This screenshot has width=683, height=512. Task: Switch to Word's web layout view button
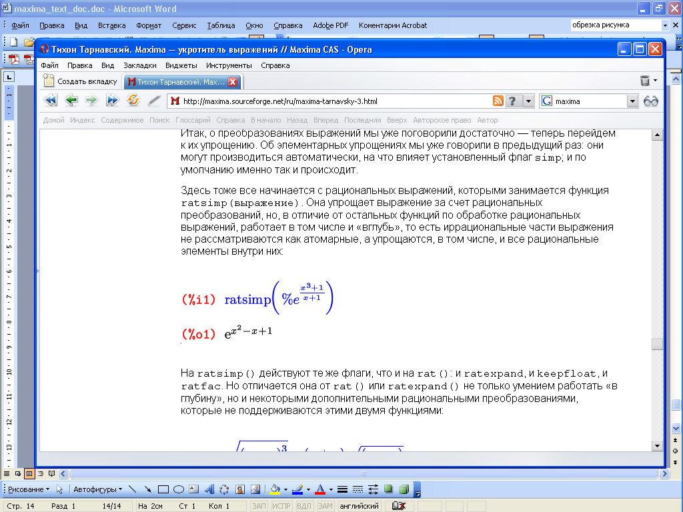click(18, 474)
